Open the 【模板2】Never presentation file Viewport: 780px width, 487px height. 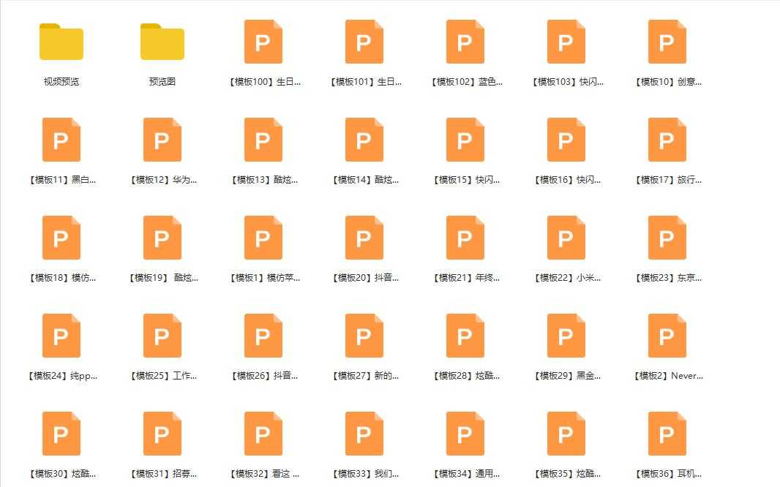667,336
